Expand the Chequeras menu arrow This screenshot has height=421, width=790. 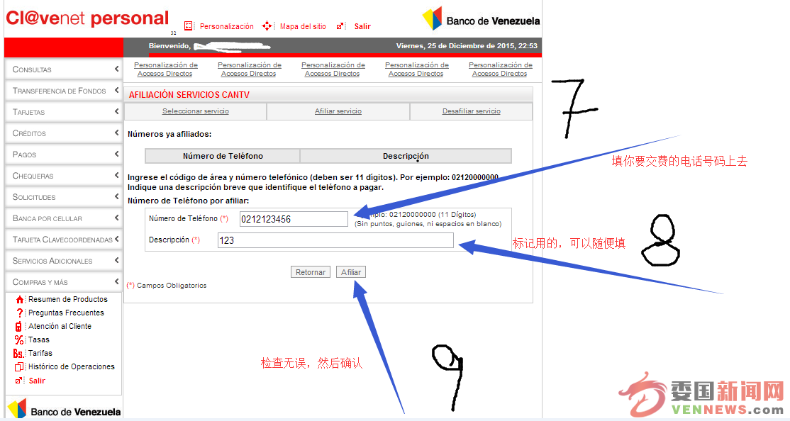click(116, 175)
